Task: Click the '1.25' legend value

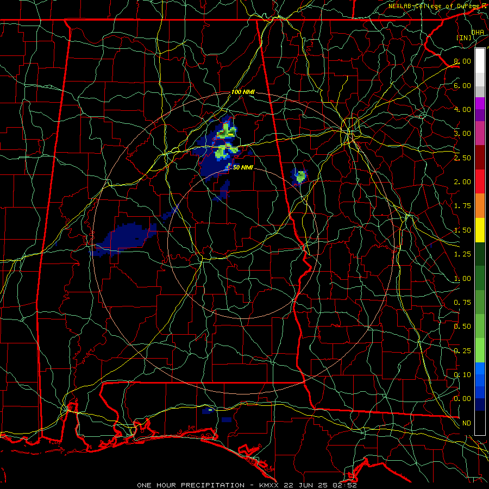Action: point(462,254)
